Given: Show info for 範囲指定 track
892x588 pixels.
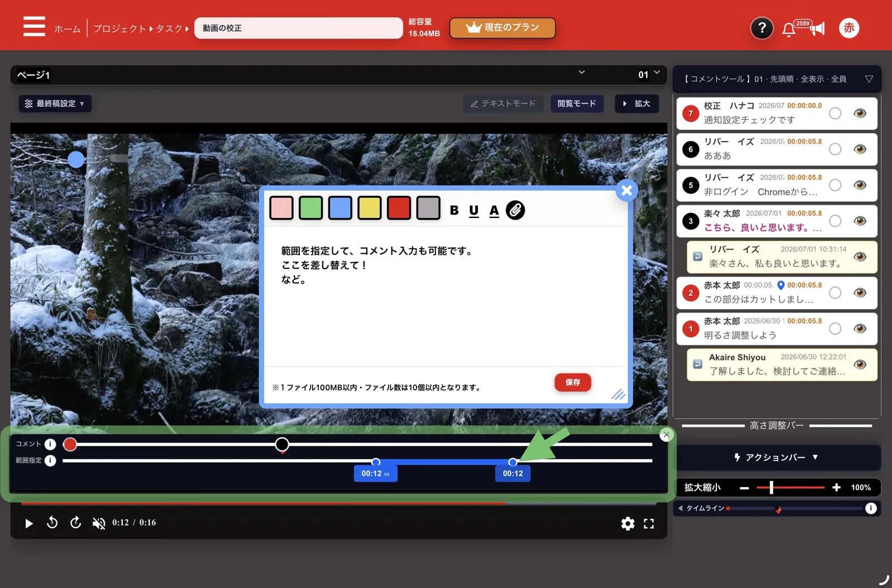Looking at the screenshot, I should pyautogui.click(x=50, y=460).
